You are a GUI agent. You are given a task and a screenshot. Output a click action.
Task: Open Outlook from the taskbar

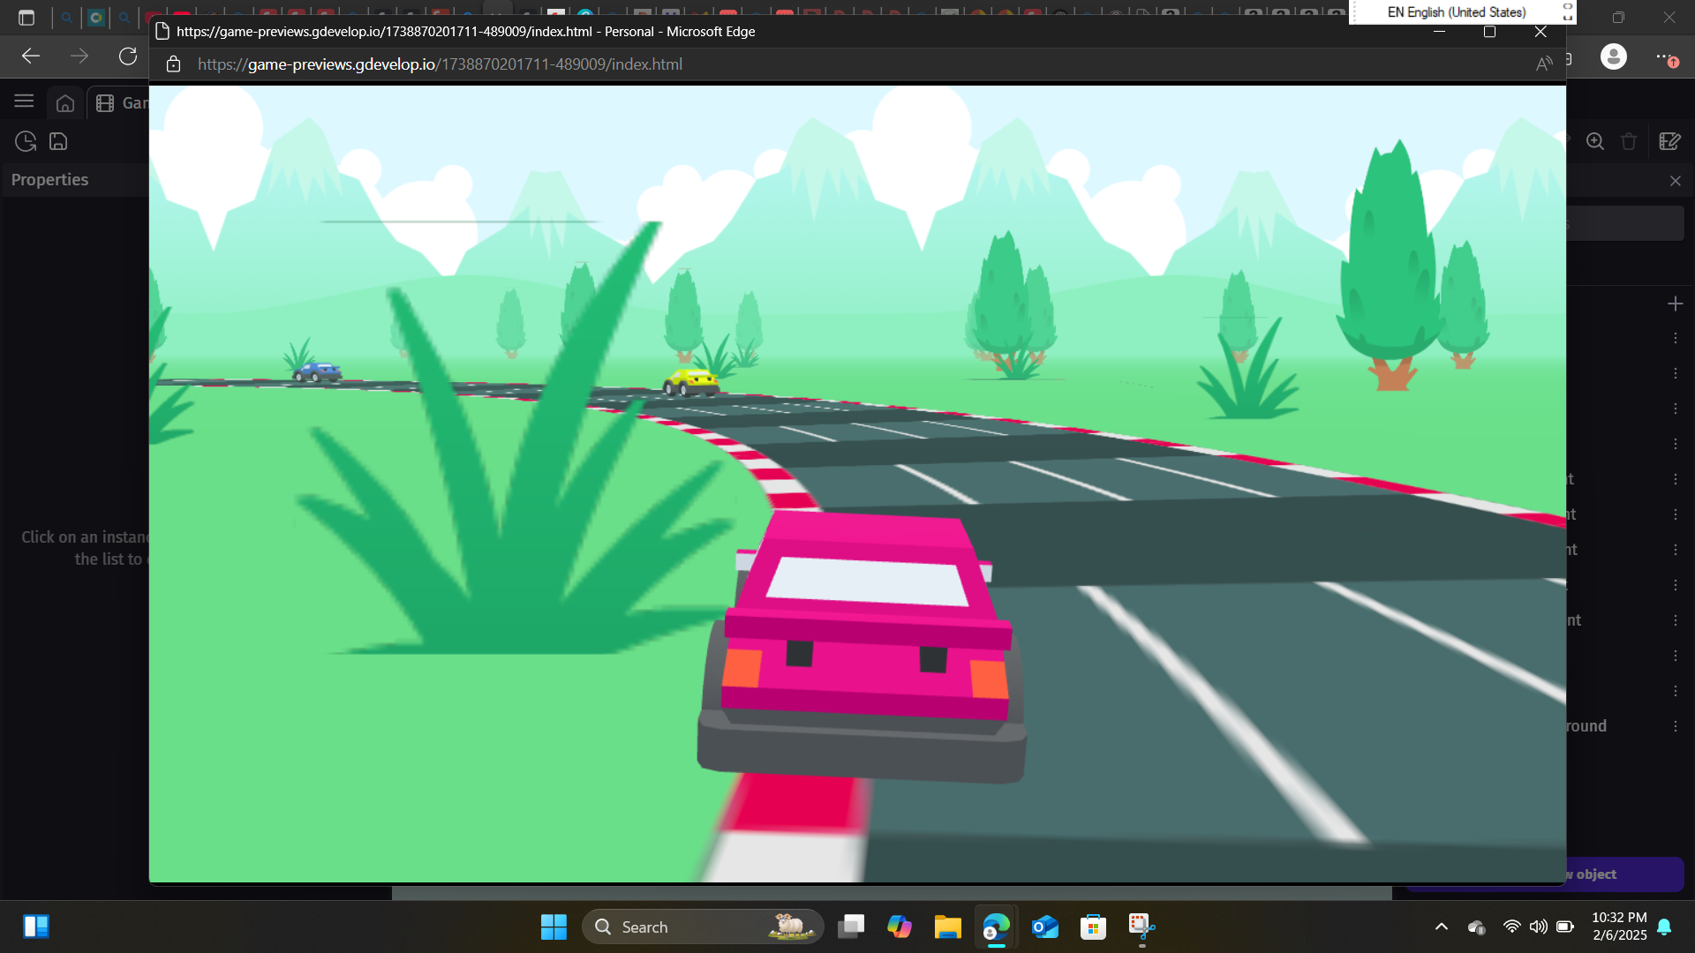point(1045,927)
